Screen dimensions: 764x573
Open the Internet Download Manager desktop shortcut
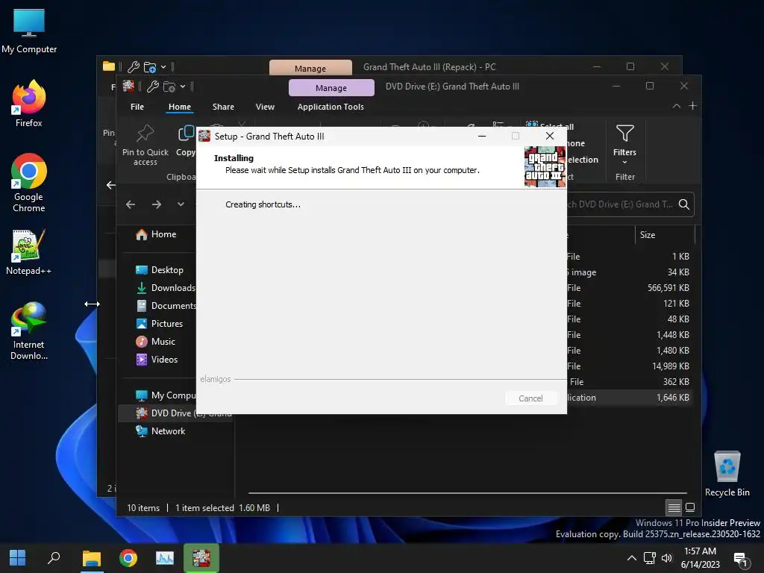point(29,331)
